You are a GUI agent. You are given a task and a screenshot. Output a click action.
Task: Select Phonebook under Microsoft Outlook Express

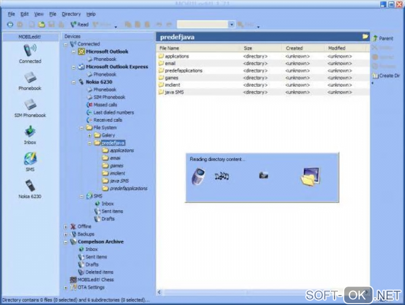[102, 74]
